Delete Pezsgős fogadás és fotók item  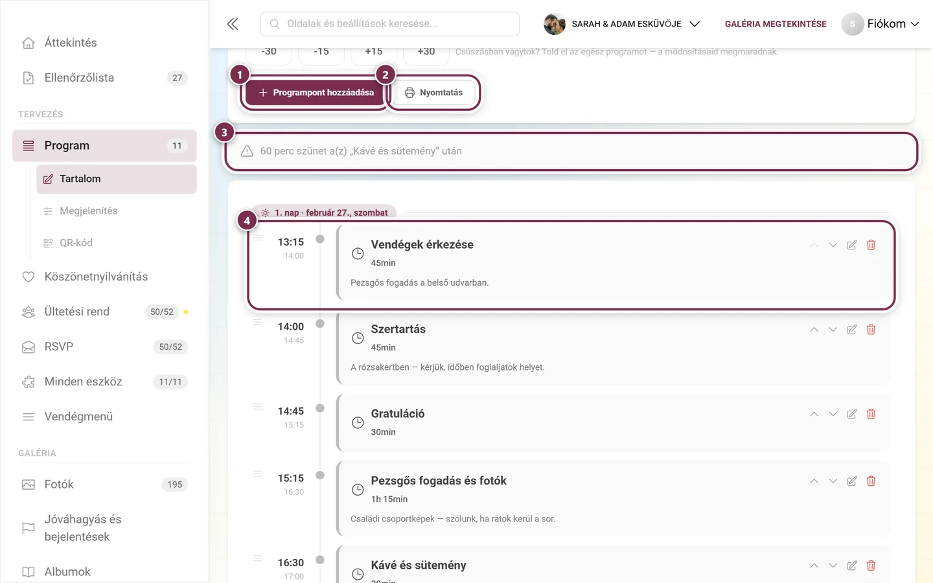(x=871, y=481)
